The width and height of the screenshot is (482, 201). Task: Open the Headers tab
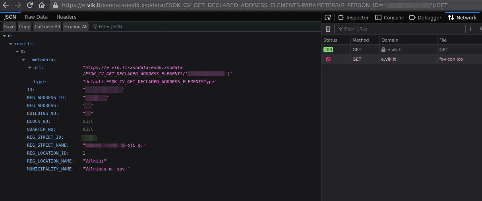click(66, 17)
